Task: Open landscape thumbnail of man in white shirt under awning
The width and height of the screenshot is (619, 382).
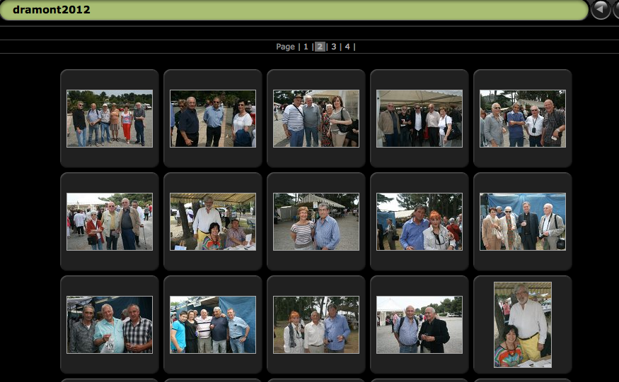Action: coord(213,222)
